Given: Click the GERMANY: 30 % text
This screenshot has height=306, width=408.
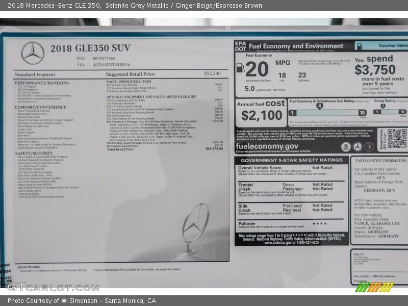Looking at the screenshot, I should (379, 190).
